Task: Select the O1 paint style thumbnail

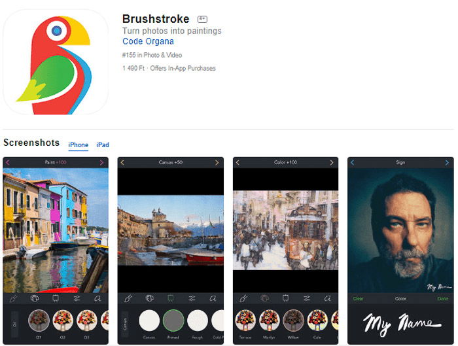Action: (x=39, y=320)
